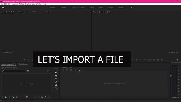Open Timeline Display Settings wrench
This screenshot has width=181, height=102.
pyautogui.click(x=79, y=70)
